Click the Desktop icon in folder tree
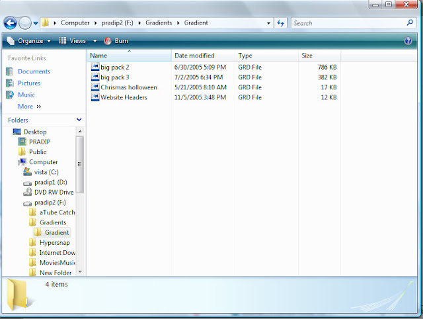423x319 pixels. point(17,132)
